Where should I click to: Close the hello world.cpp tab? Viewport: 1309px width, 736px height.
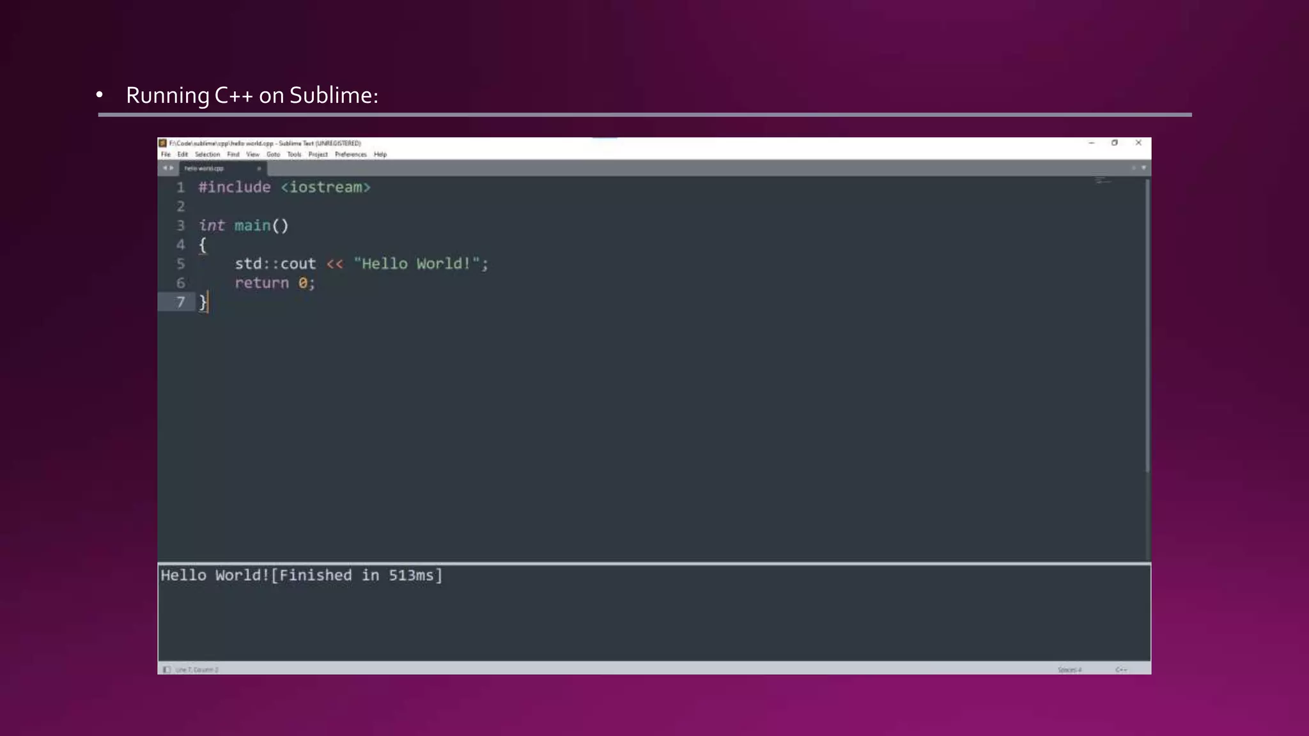pos(259,168)
